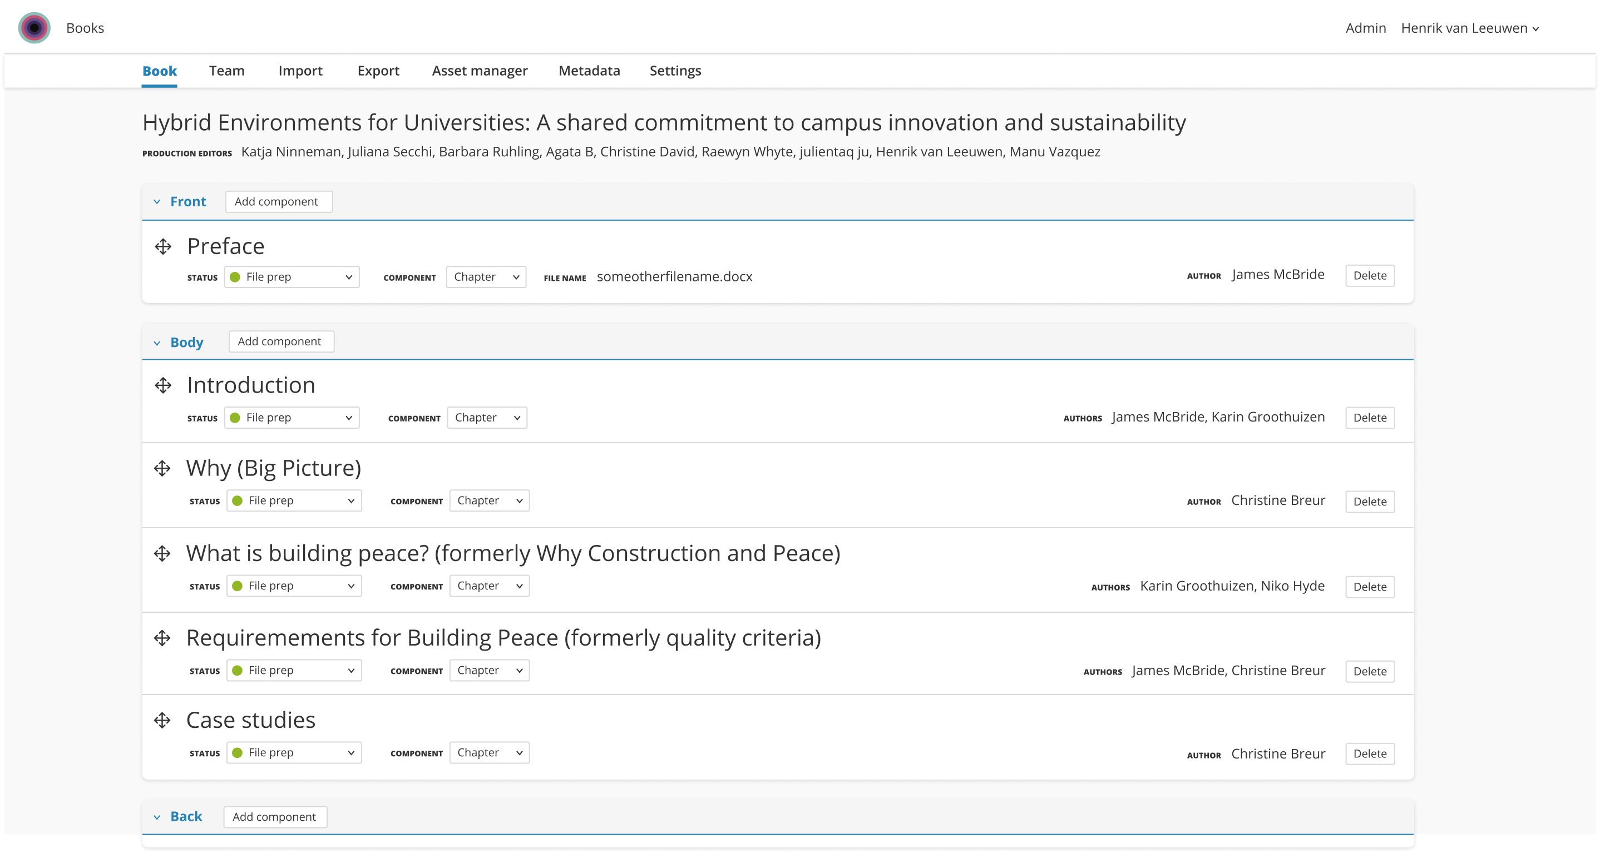Screen dimensions: 1600x853
Task: Click the Front section heading
Action: (188, 202)
